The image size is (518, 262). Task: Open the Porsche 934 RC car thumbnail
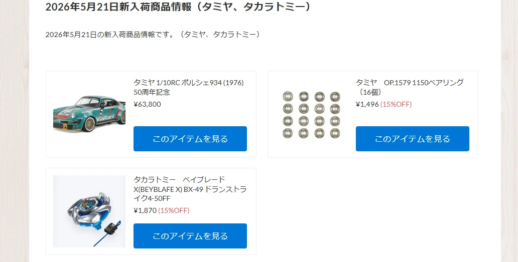pyautogui.click(x=89, y=114)
